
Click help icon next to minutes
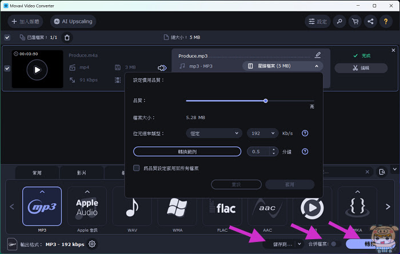coord(305,152)
